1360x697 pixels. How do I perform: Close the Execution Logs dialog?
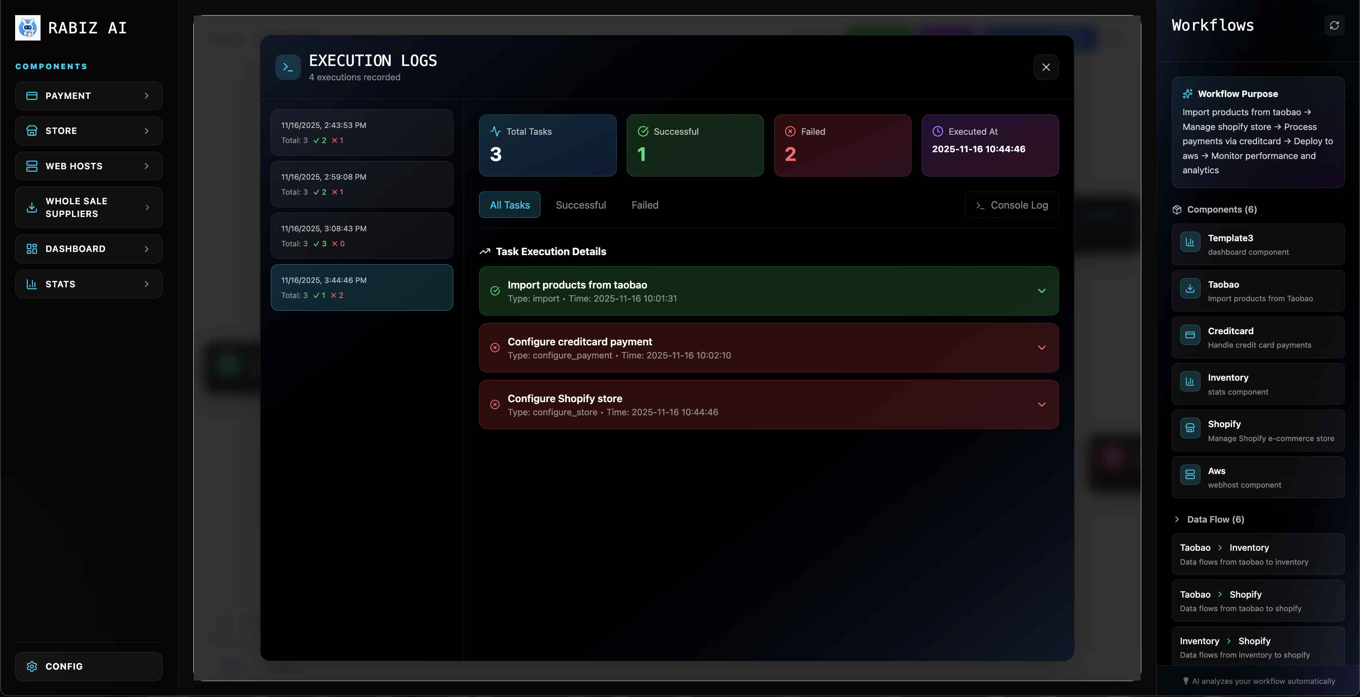(1045, 67)
